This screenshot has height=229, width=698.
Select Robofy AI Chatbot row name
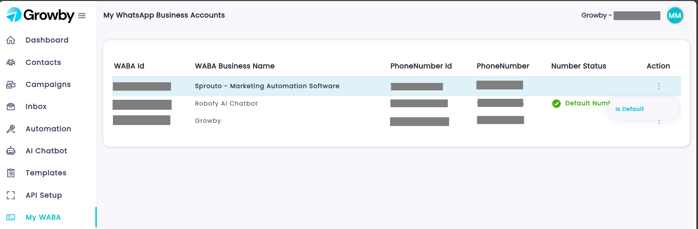(x=226, y=104)
